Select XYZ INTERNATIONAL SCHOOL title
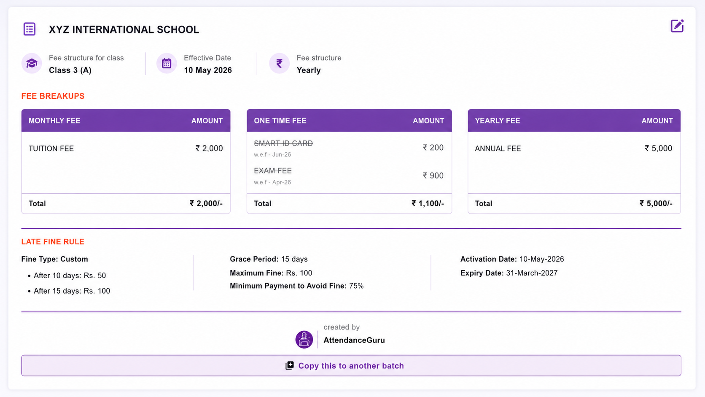Image resolution: width=705 pixels, height=397 pixels. pos(124,30)
